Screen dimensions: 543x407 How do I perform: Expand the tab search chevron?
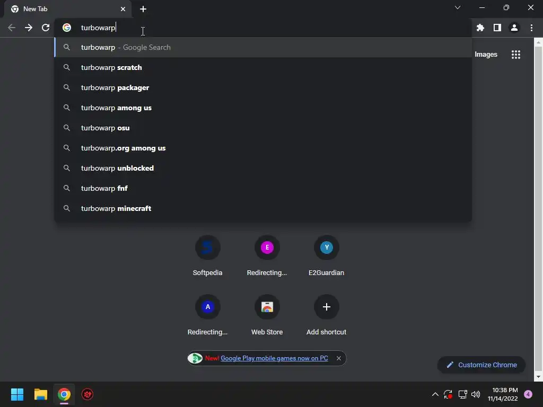pos(458,7)
